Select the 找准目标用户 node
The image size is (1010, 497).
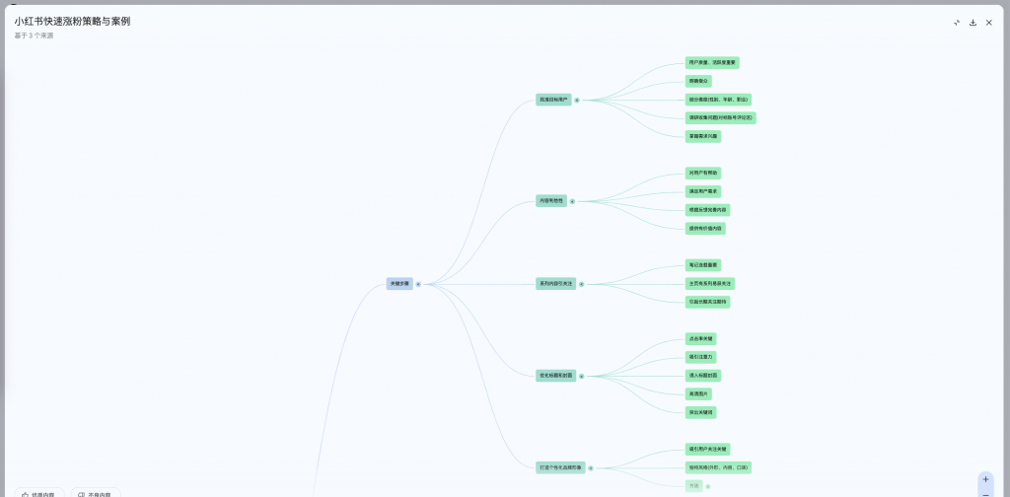(554, 100)
